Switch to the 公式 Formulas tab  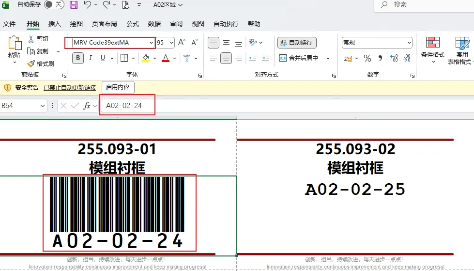click(132, 24)
